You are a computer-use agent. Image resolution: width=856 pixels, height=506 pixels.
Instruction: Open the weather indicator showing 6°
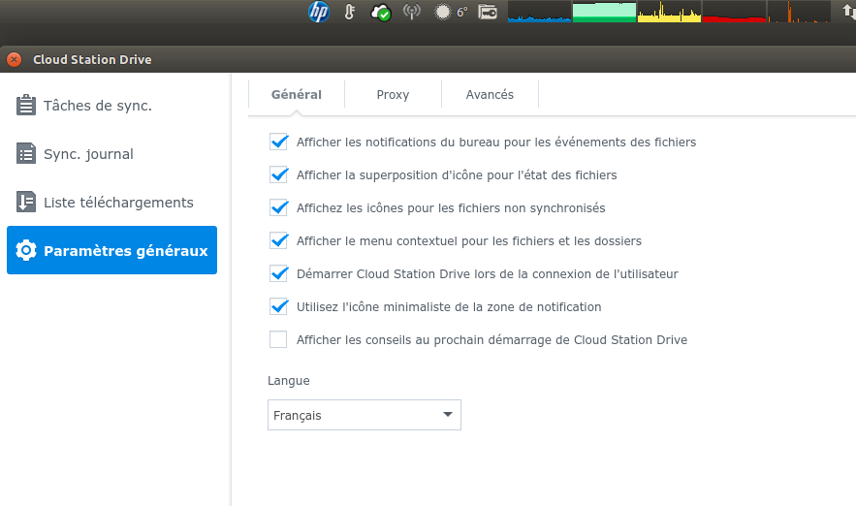pyautogui.click(x=451, y=13)
